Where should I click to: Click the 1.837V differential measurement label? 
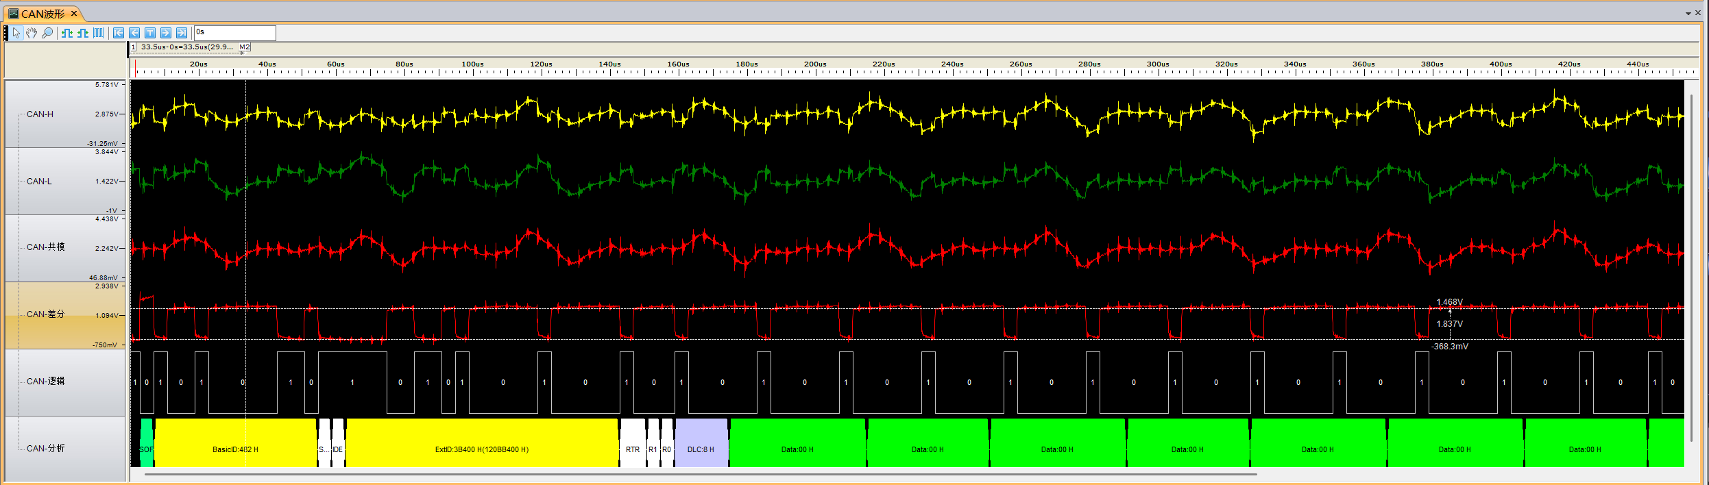1449,324
